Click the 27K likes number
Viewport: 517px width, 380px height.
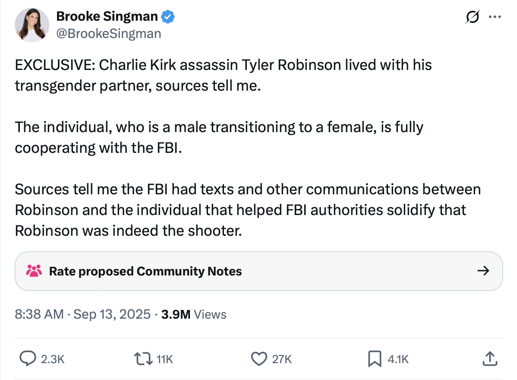(x=282, y=359)
